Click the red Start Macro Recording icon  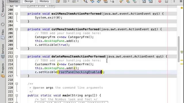point(160,1)
